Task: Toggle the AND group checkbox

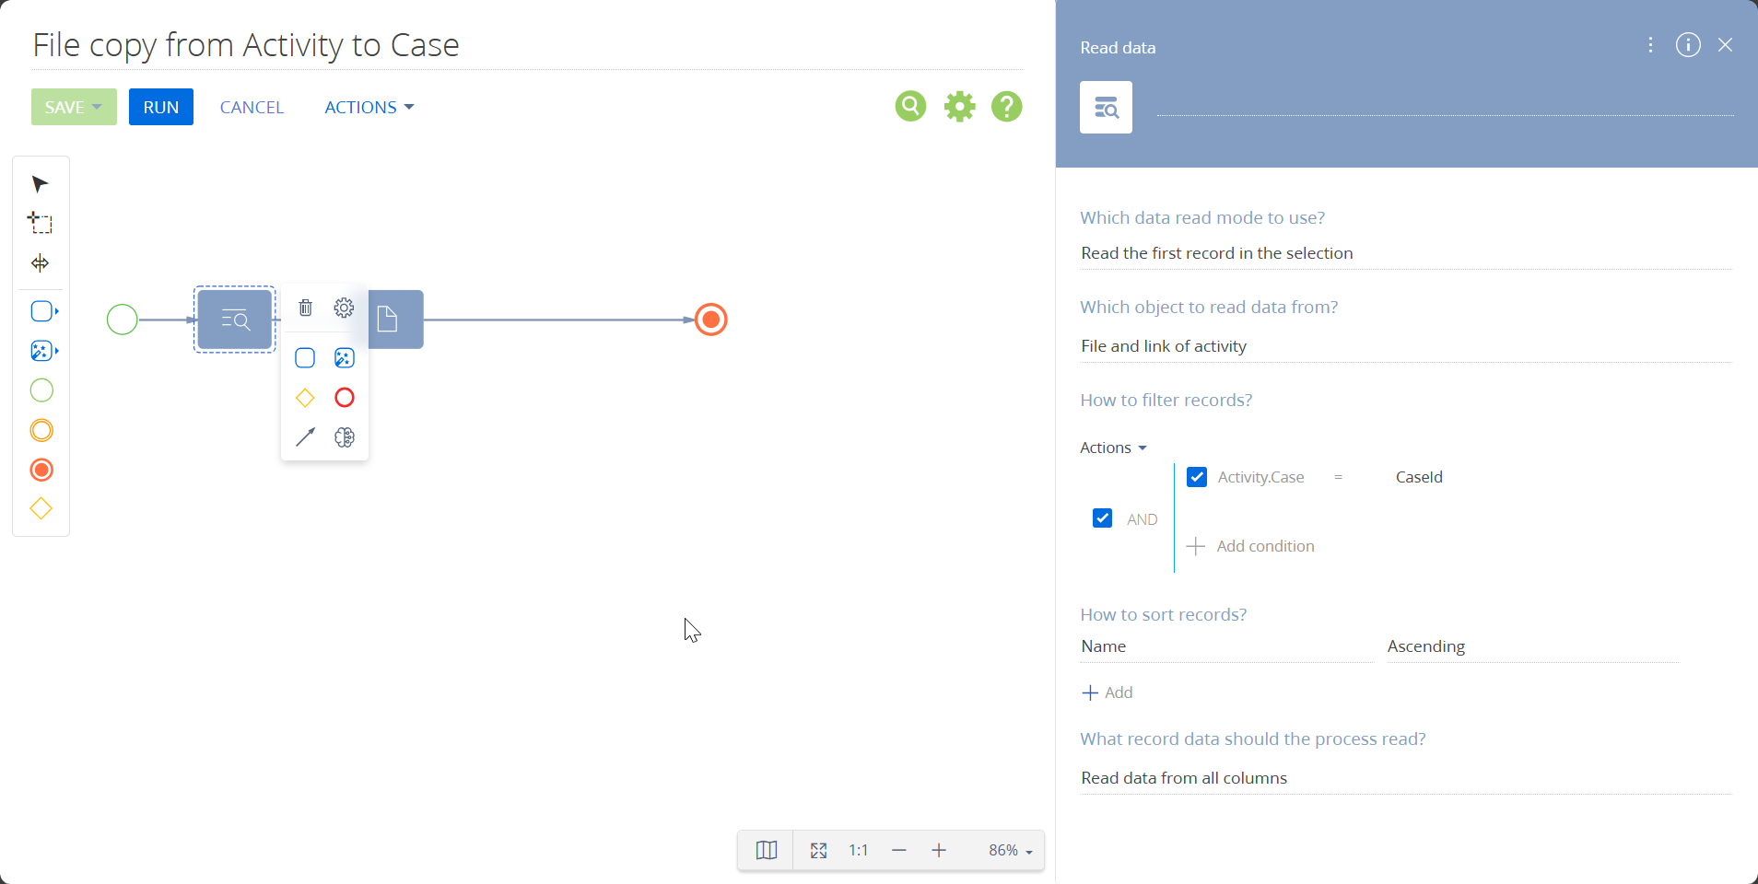Action: pyautogui.click(x=1102, y=518)
